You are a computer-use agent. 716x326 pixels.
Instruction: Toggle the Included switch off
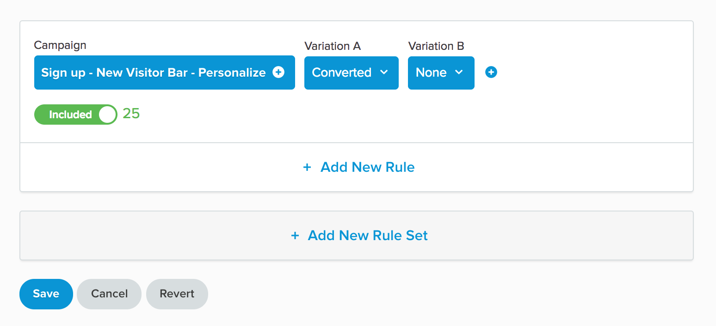pos(76,115)
